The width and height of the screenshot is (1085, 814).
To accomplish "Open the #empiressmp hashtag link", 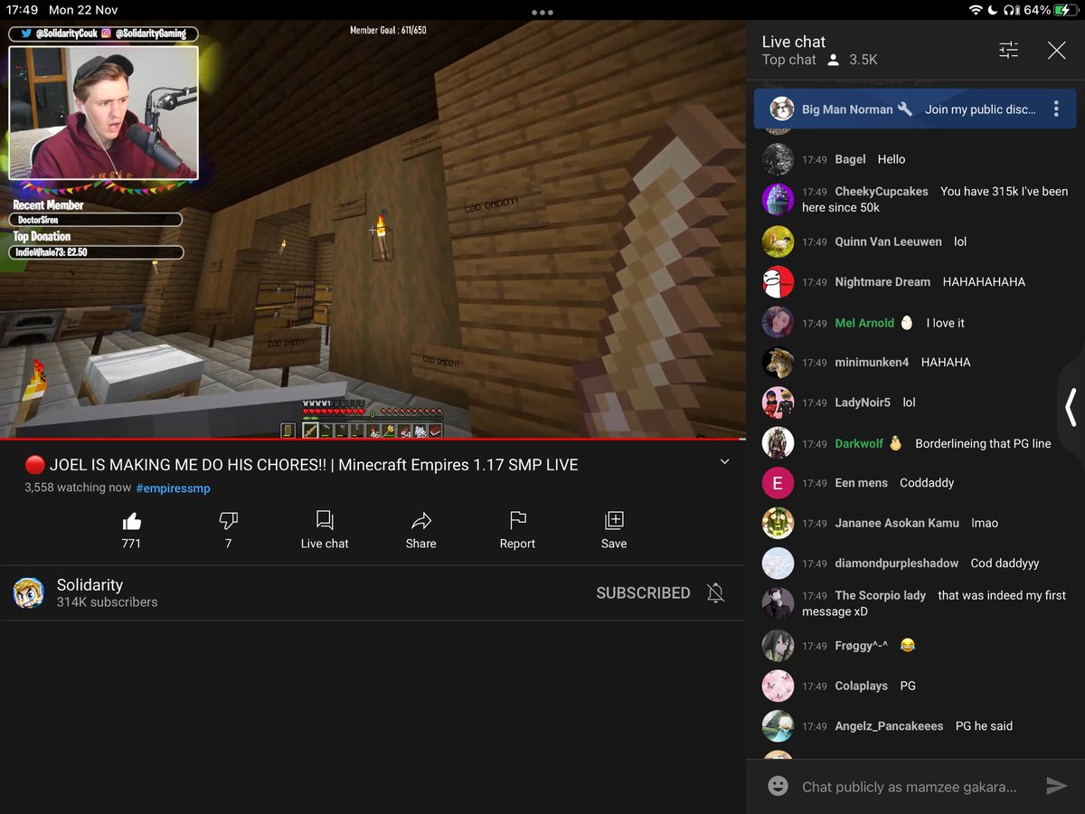I will coord(173,488).
